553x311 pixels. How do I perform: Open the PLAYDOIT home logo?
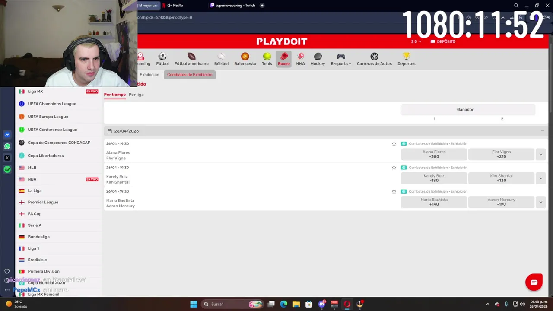click(282, 41)
